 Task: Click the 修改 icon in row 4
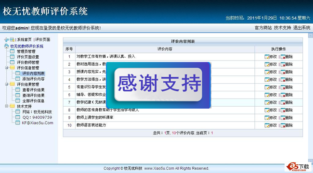[267, 80]
